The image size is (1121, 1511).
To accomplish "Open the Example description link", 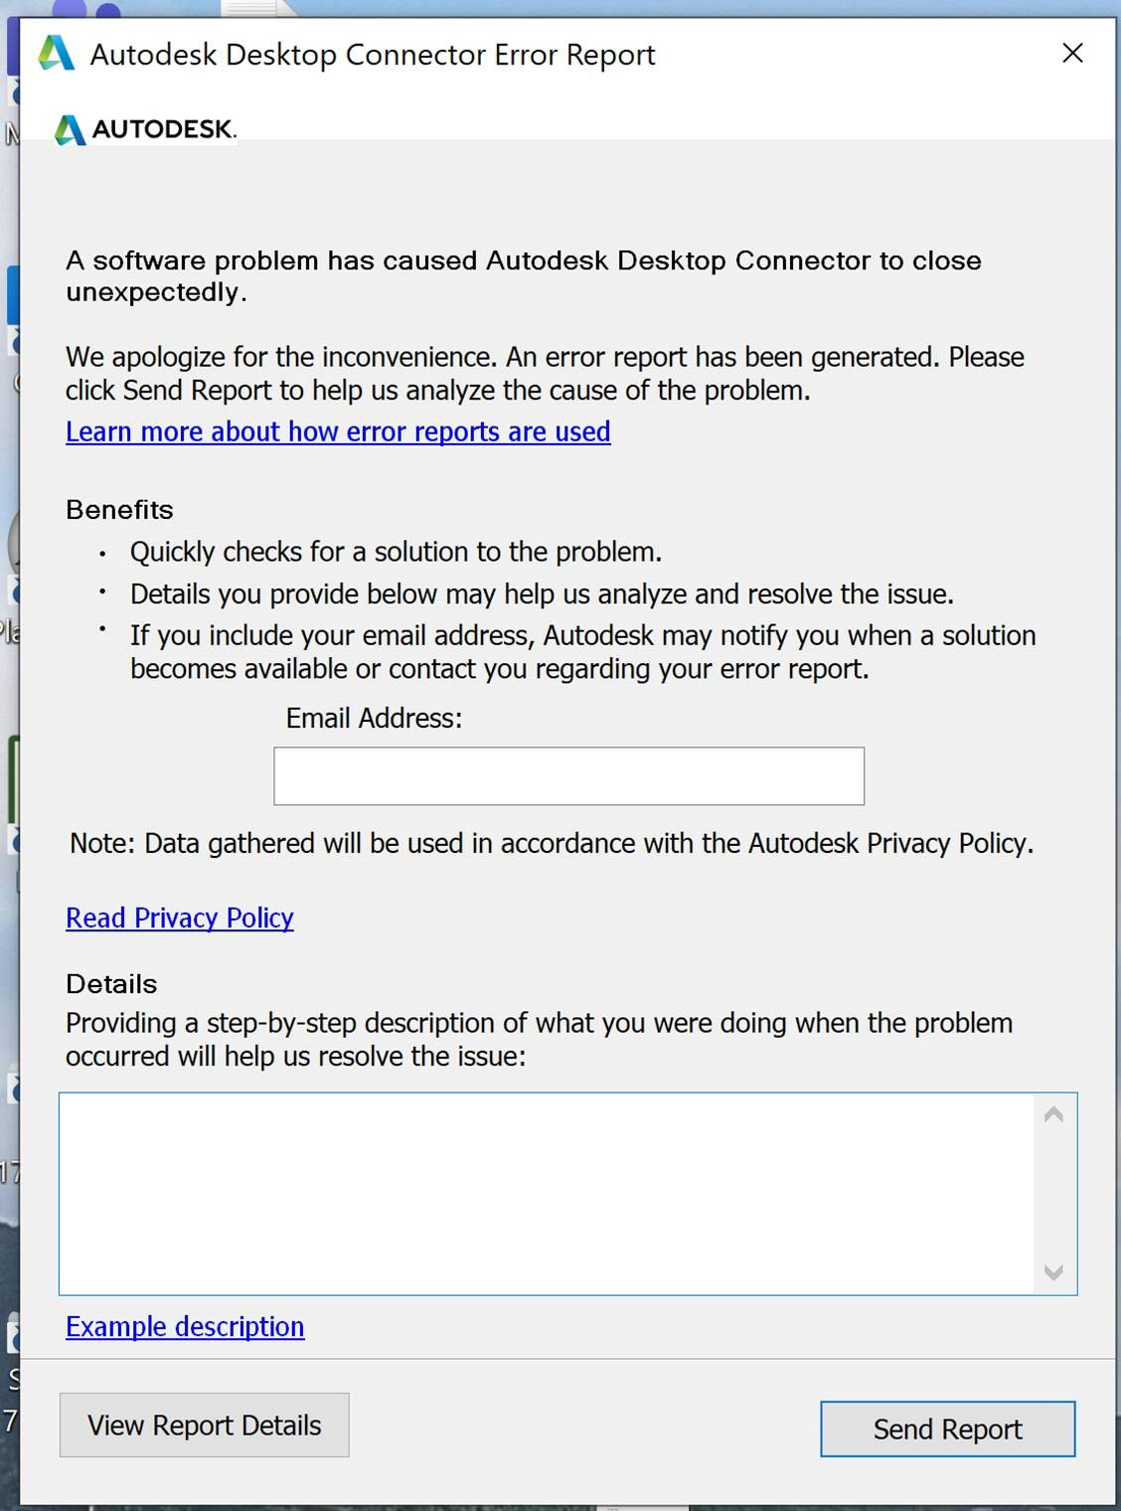I will click(185, 1327).
